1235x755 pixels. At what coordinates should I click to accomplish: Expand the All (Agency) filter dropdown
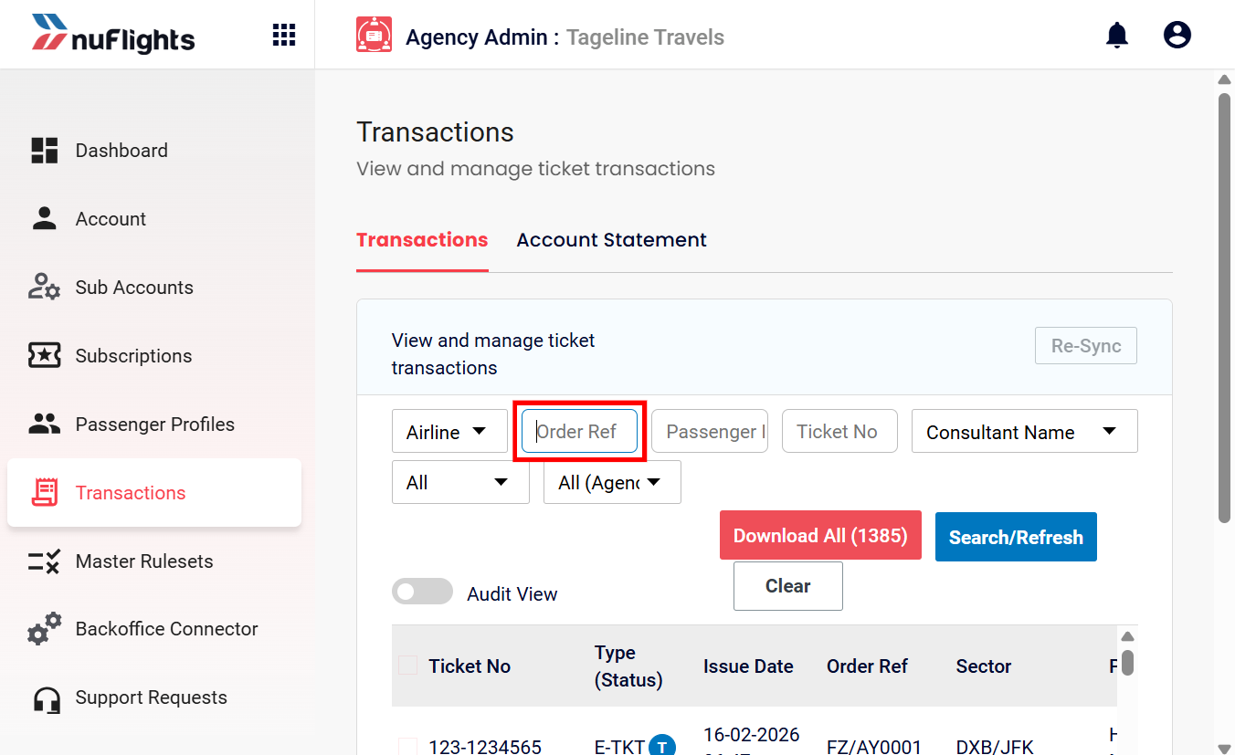coord(612,482)
